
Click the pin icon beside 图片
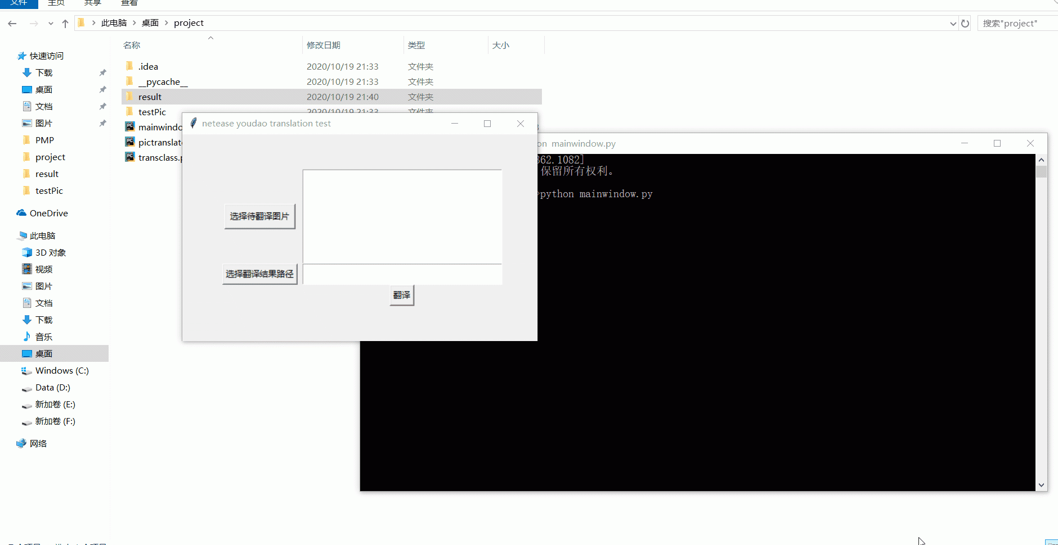coord(102,123)
